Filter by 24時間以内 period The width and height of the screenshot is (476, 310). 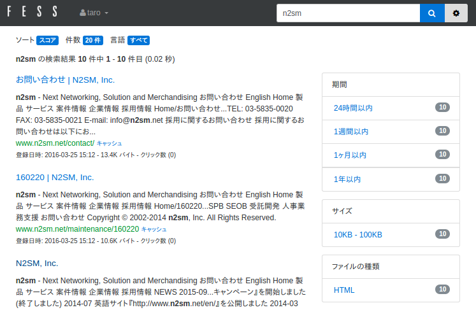(353, 108)
